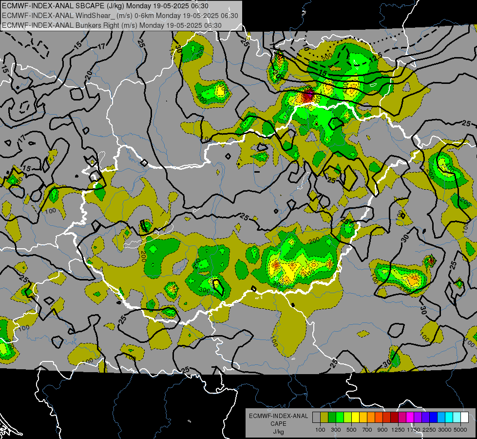Viewport: 477px width, 439px height.
Task: Select the dark maroon legend swatch
Action: [x=395, y=417]
